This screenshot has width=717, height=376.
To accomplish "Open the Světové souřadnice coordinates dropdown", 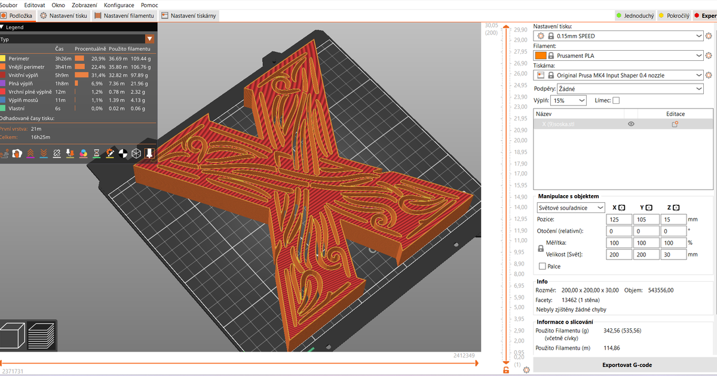I will coord(571,208).
